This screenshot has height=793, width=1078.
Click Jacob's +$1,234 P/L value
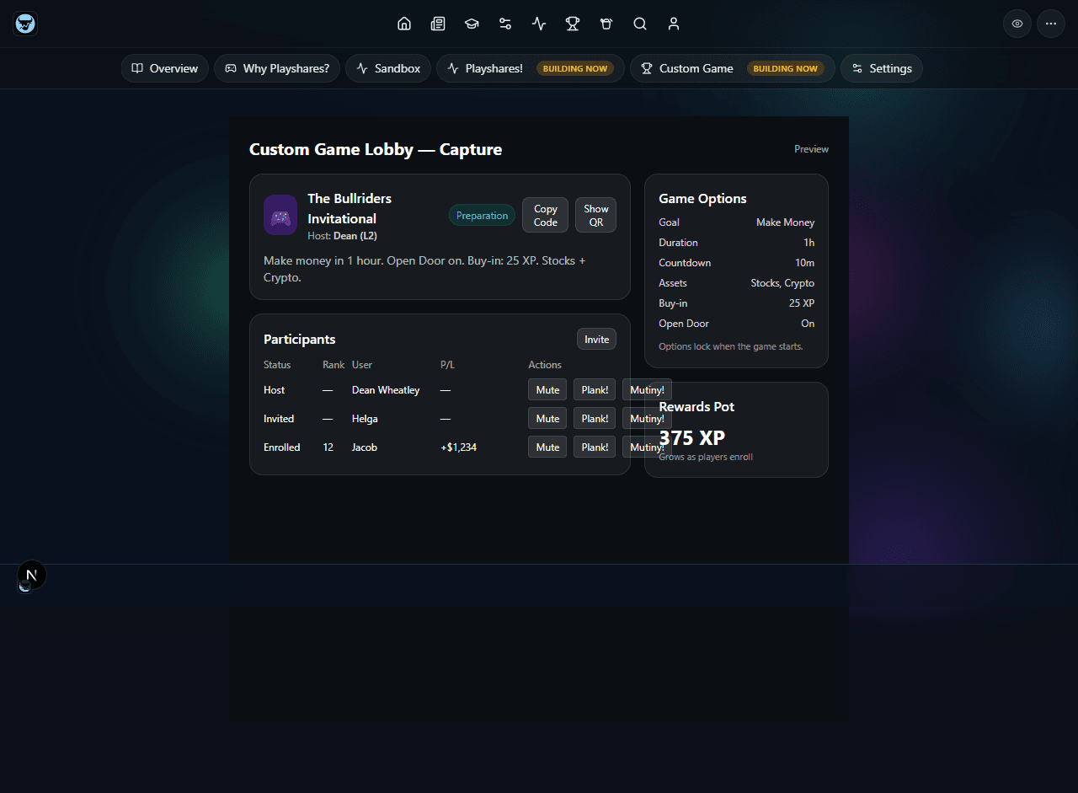[458, 447]
